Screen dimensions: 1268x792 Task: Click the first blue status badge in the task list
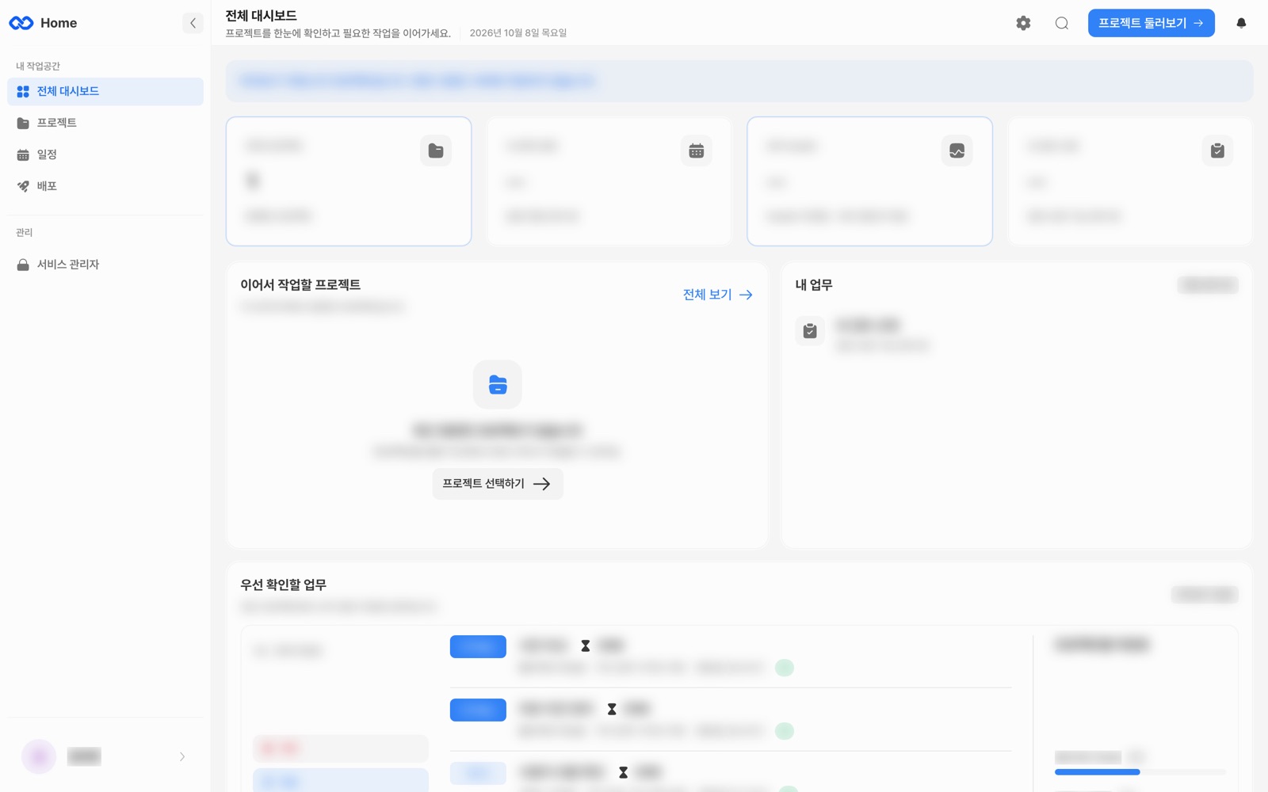(x=478, y=646)
